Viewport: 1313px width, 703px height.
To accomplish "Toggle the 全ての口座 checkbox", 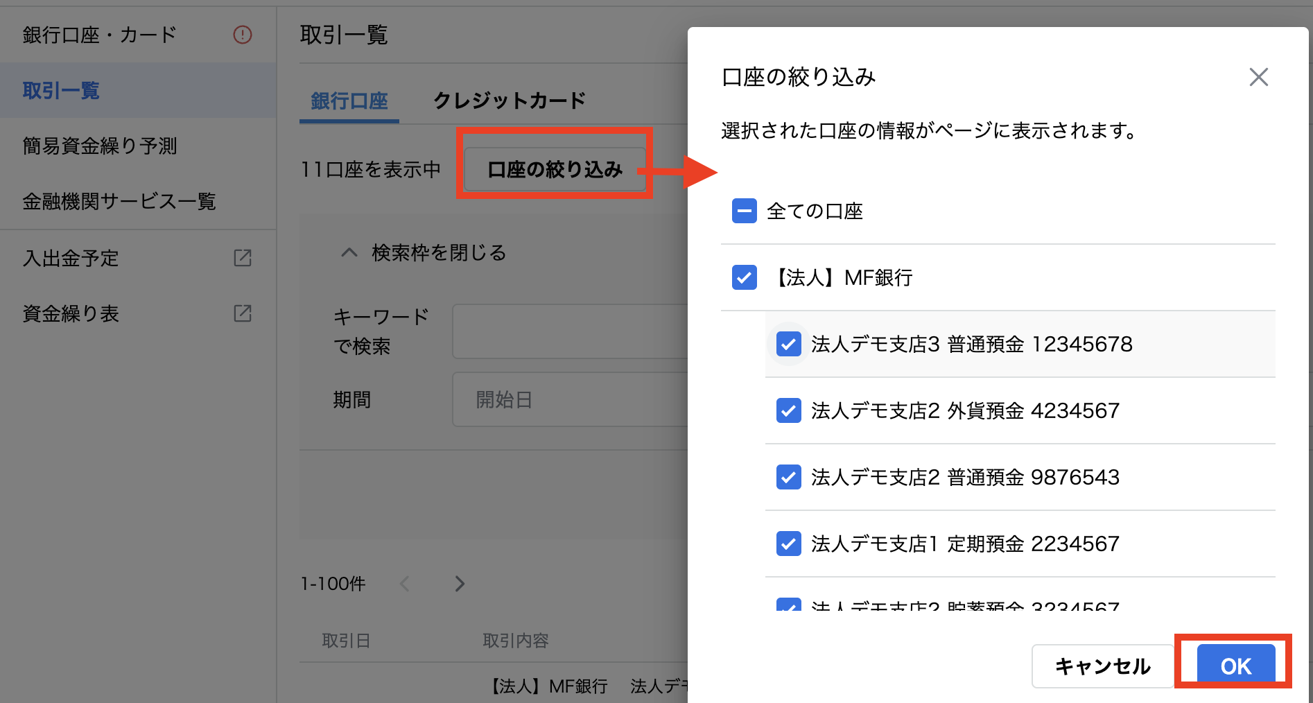I will 745,211.
